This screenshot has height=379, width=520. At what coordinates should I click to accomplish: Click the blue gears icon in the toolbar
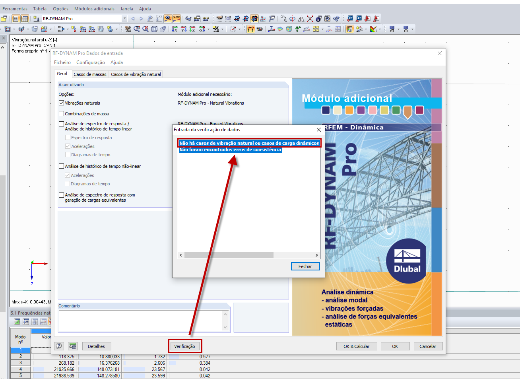tap(336, 19)
